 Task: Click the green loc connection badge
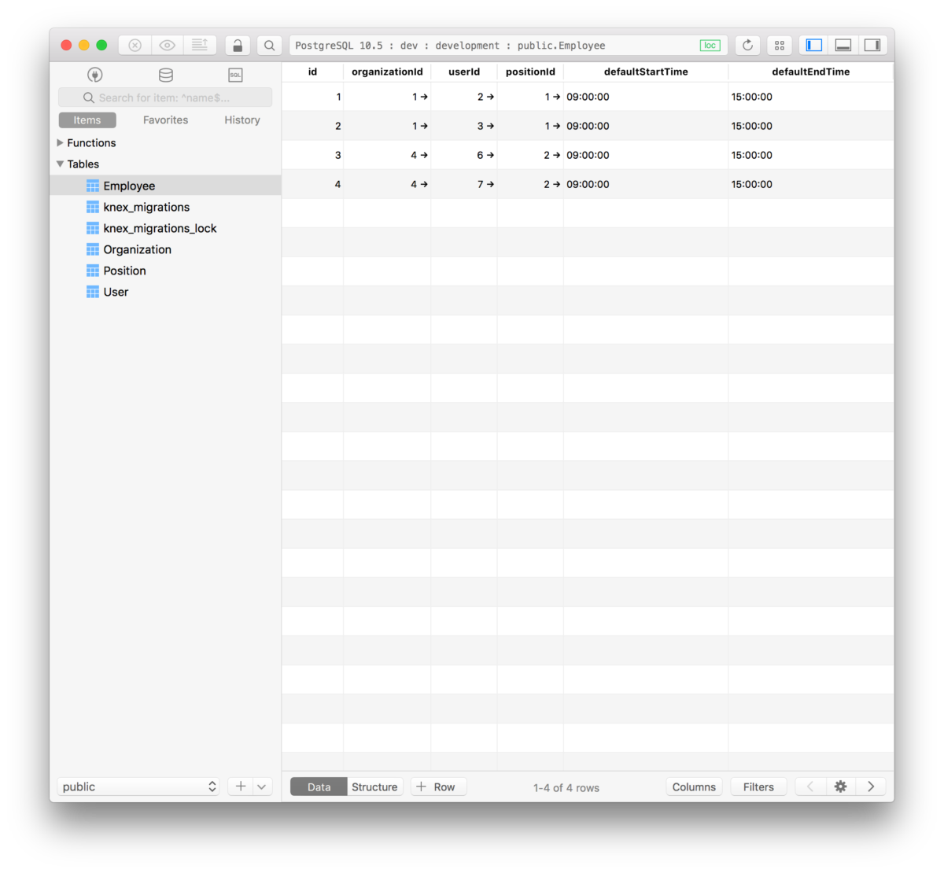(x=710, y=46)
